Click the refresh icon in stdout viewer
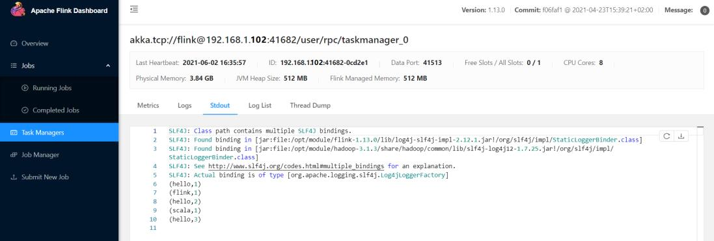 pyautogui.click(x=666, y=136)
